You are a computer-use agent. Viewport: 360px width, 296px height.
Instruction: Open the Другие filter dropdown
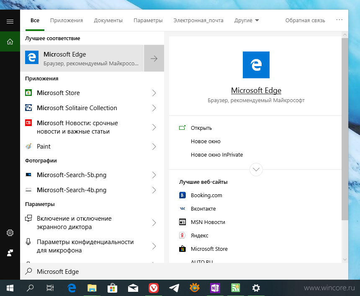(247, 21)
